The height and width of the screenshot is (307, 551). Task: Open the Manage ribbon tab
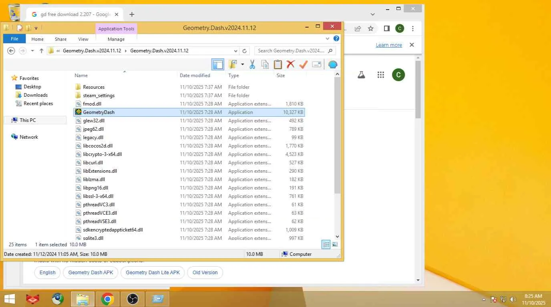tap(116, 39)
